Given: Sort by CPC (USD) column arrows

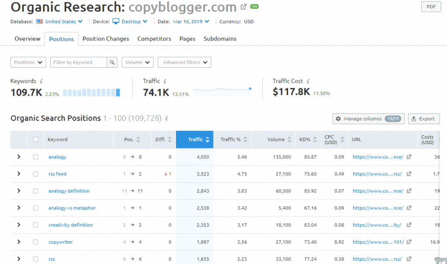Looking at the screenshot, I should tap(342, 139).
